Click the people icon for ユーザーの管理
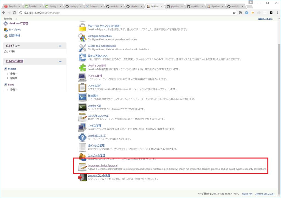Screen dimensions: 281x198 82,157
